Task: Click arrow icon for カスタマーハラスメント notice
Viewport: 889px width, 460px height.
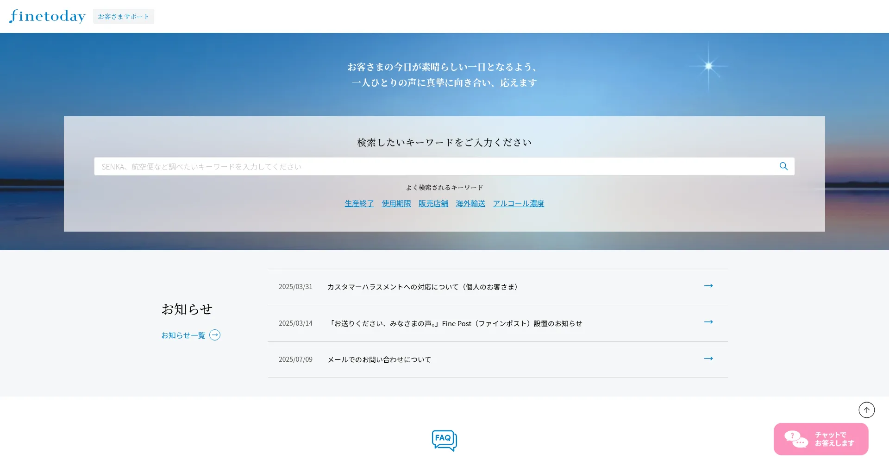Action: point(708,286)
